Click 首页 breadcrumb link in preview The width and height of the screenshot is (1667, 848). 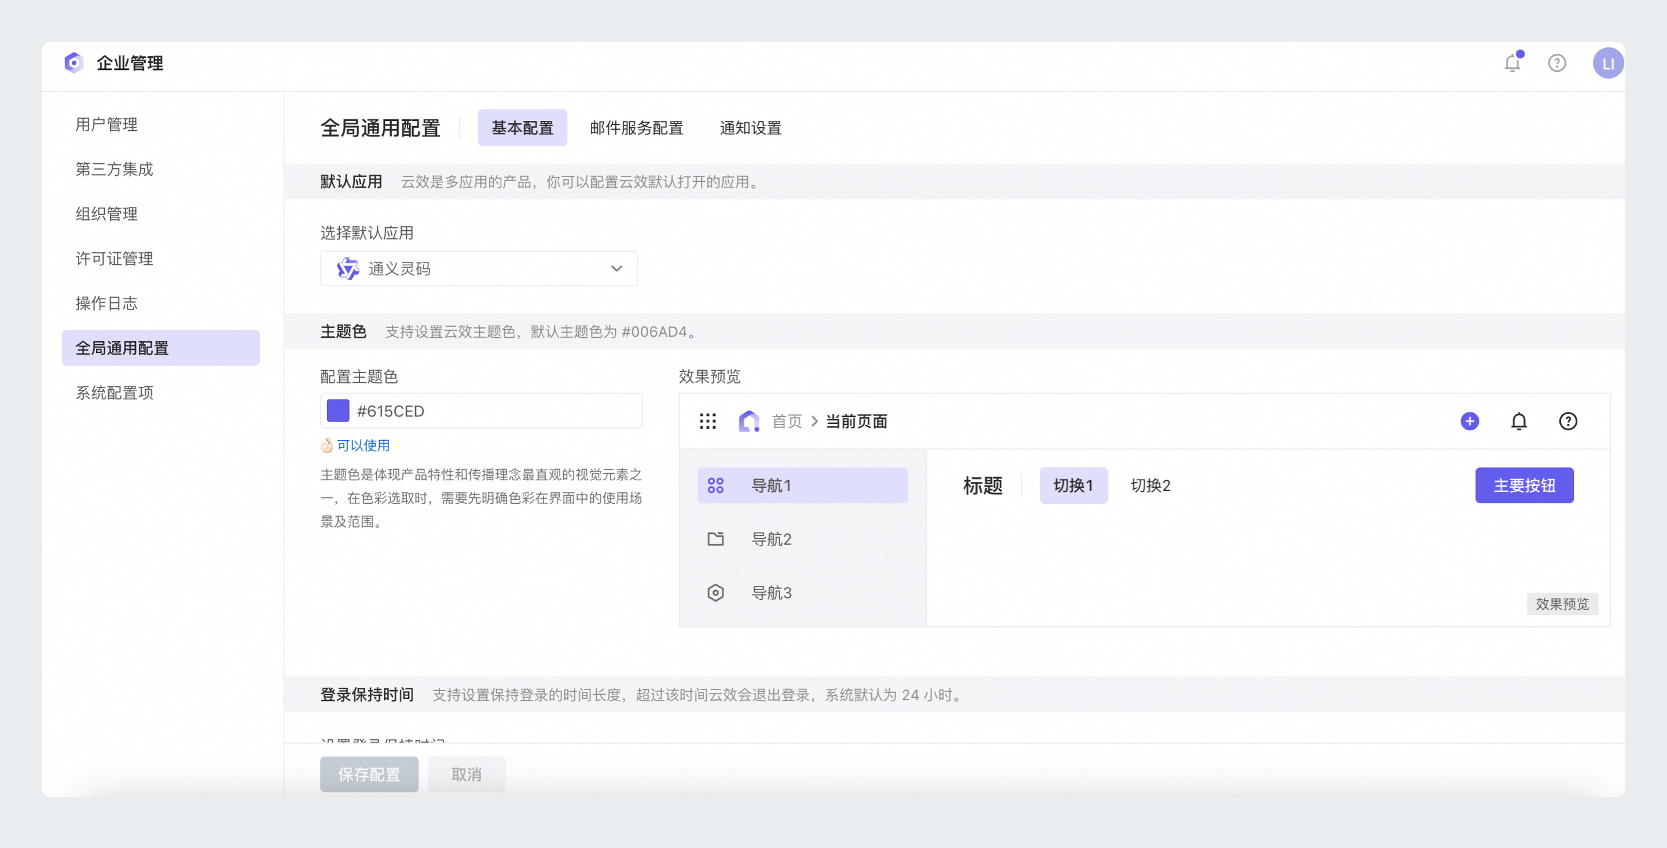(x=787, y=422)
